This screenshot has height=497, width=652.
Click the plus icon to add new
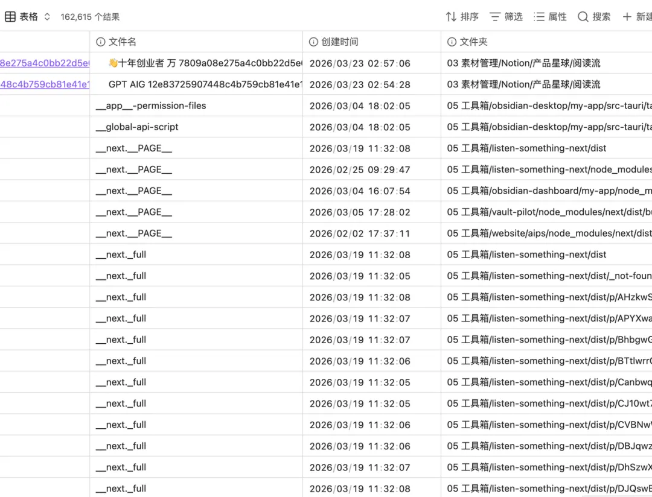click(627, 17)
